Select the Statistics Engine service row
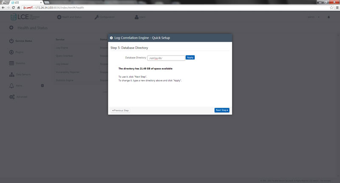Screen dimensions: 340x183 [x=81, y=80]
